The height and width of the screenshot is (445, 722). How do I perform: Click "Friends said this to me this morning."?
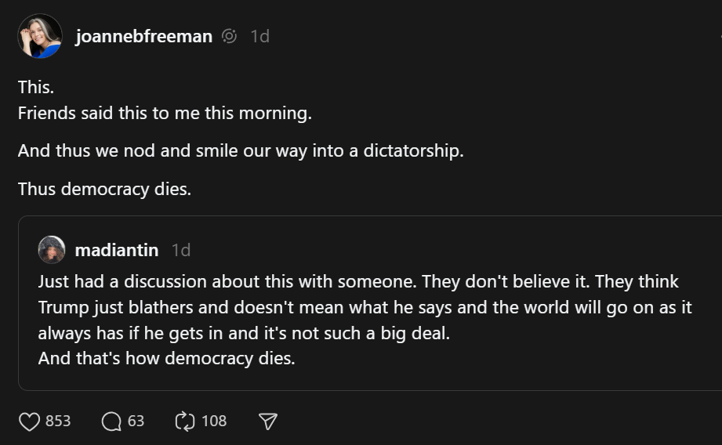point(165,113)
